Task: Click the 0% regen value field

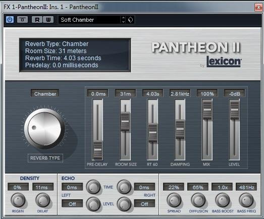Action: click(18, 187)
